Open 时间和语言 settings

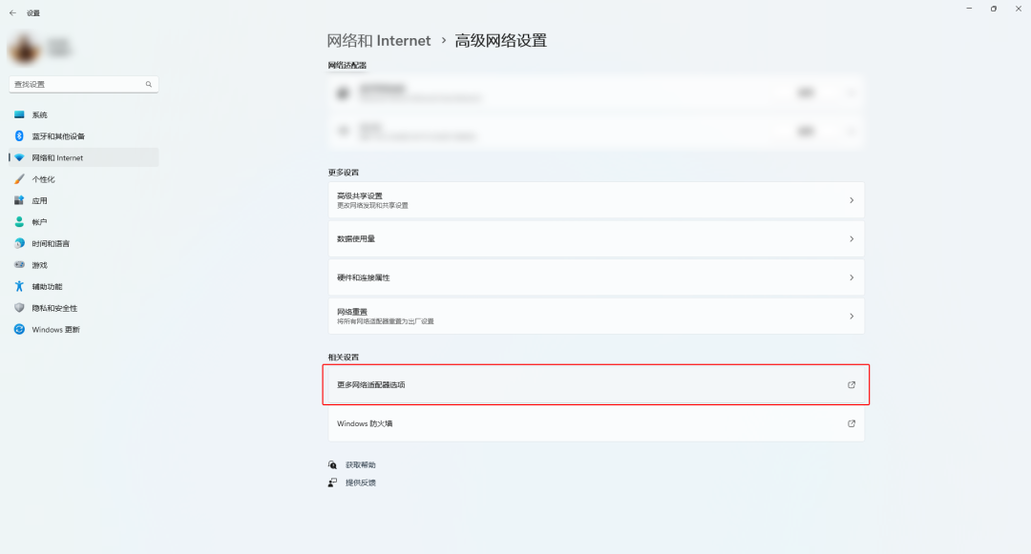pyautogui.click(x=48, y=243)
